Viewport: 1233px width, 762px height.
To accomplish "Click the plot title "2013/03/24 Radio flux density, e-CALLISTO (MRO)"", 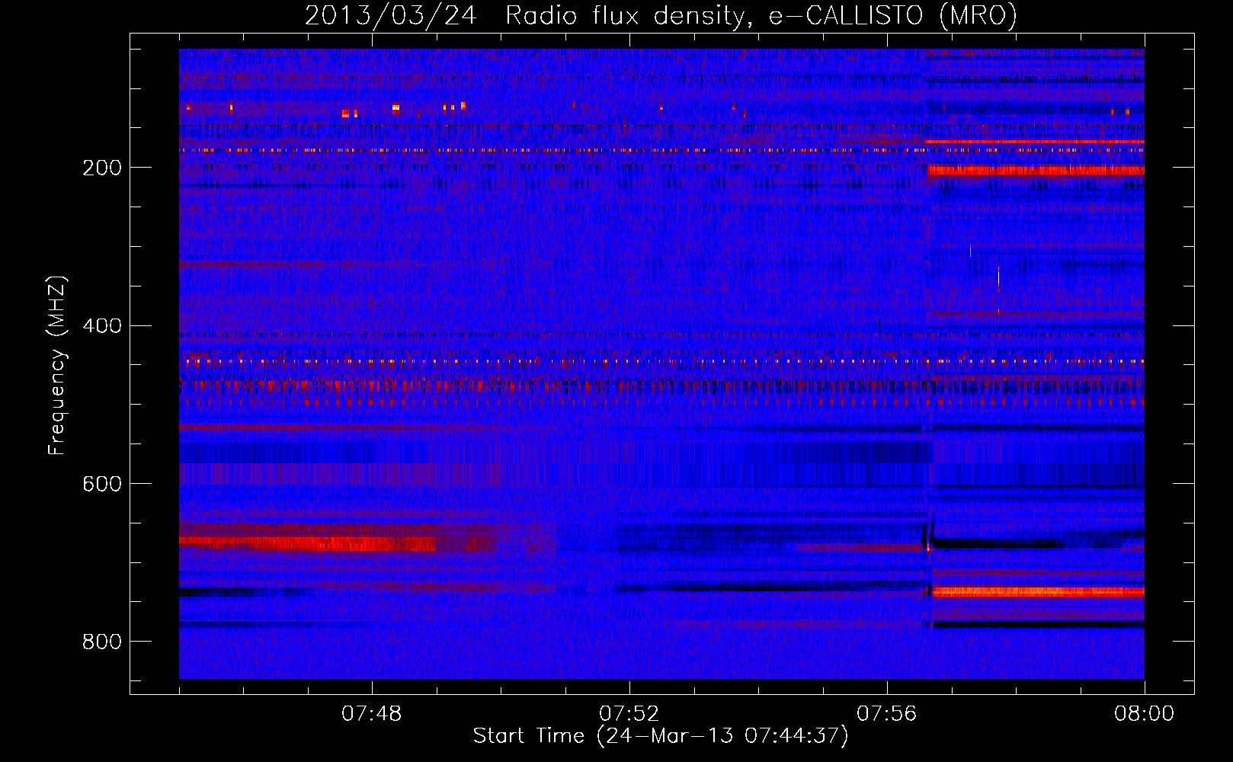I will pos(661,15).
